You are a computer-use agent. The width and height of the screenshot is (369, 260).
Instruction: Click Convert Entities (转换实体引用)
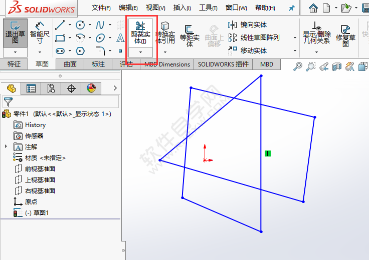pos(165,33)
